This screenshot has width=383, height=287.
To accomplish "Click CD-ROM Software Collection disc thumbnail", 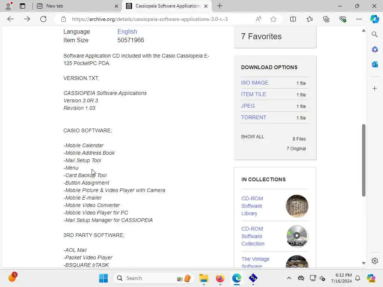I will click(297, 236).
